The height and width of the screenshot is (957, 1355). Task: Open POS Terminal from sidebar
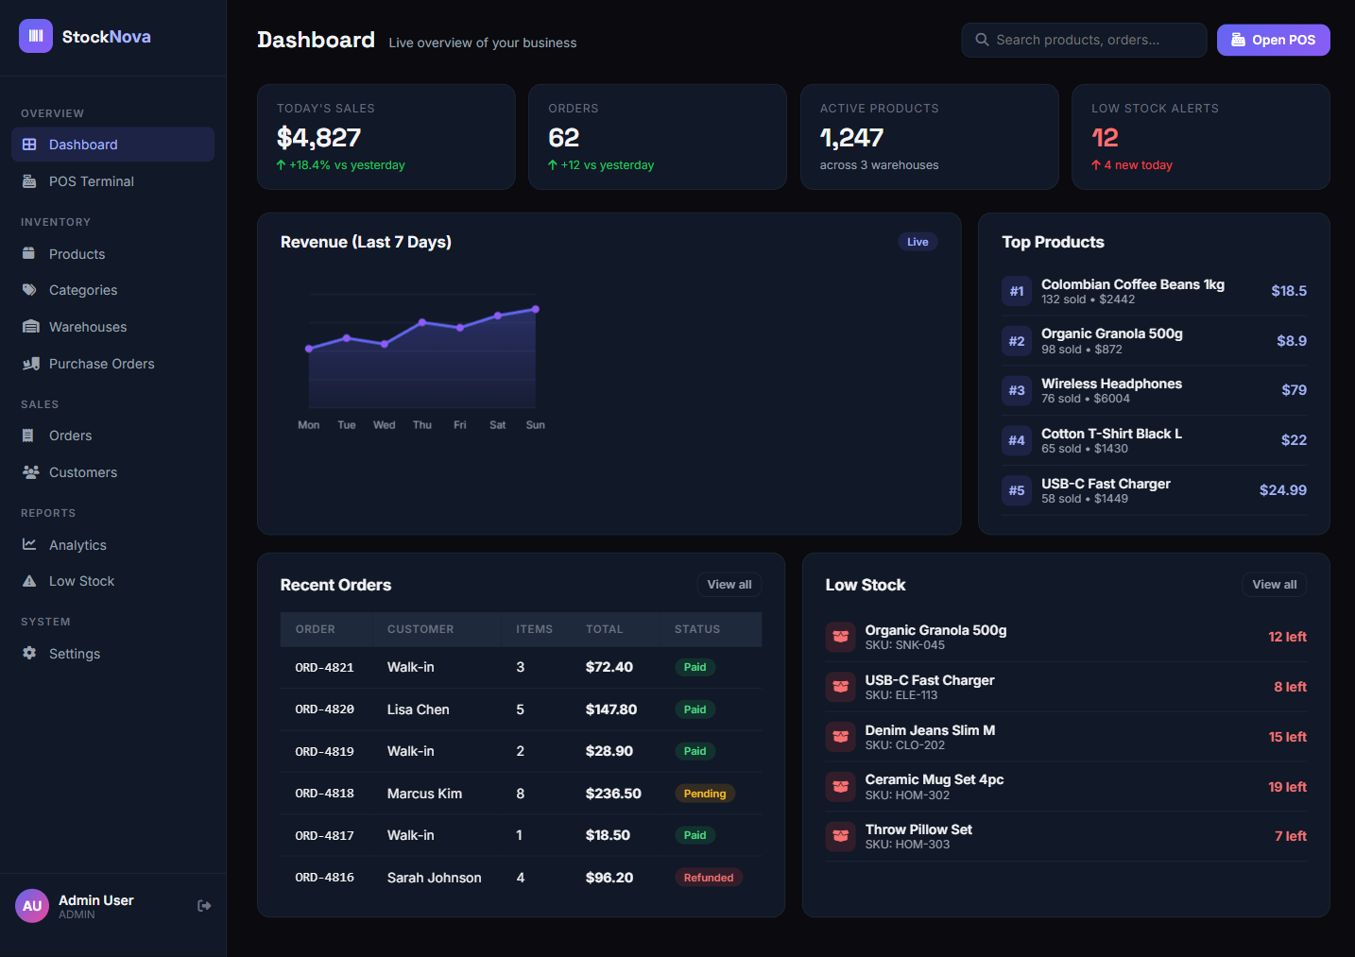112,181
